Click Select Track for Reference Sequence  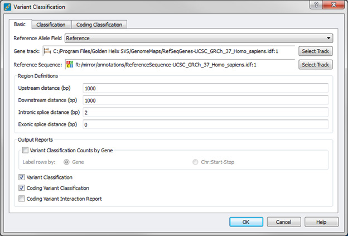click(316, 65)
